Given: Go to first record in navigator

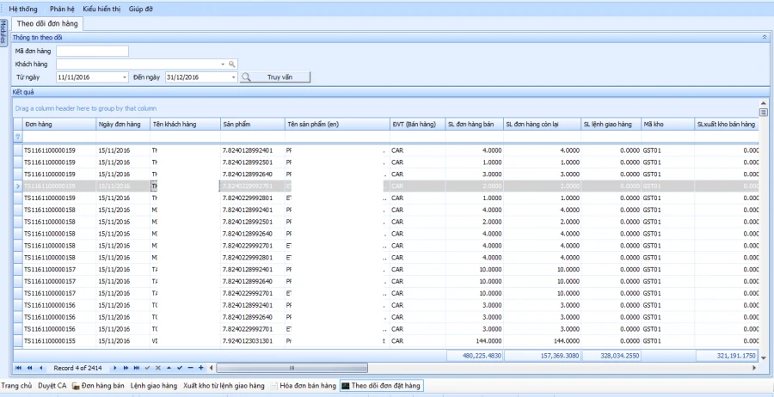Looking at the screenshot, I should (x=19, y=368).
